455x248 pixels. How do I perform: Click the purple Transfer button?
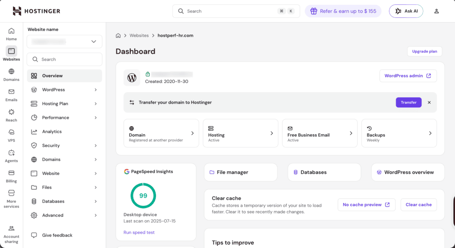[x=409, y=102]
